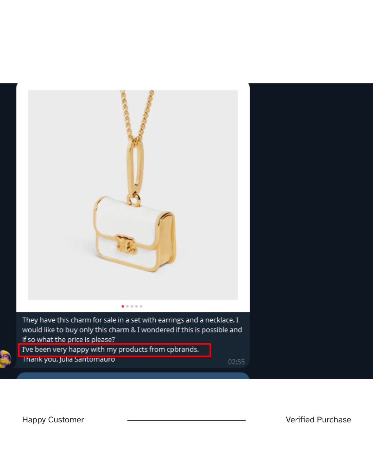Click the 'Thank you, Julia Santomauro' line

point(69,360)
